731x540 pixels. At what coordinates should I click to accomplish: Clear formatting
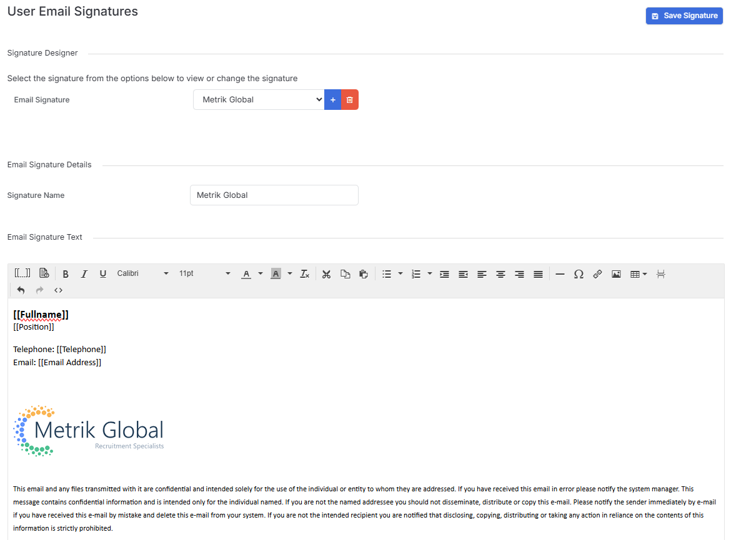tap(304, 274)
